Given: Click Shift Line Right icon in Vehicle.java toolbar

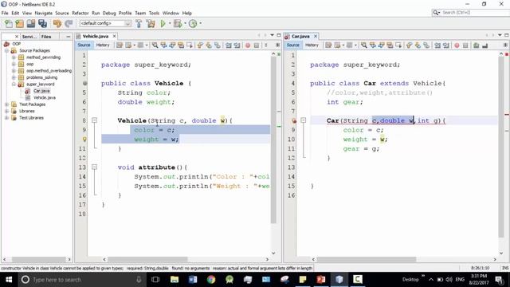Looking at the screenshot, I should pyautogui.click(x=237, y=45).
